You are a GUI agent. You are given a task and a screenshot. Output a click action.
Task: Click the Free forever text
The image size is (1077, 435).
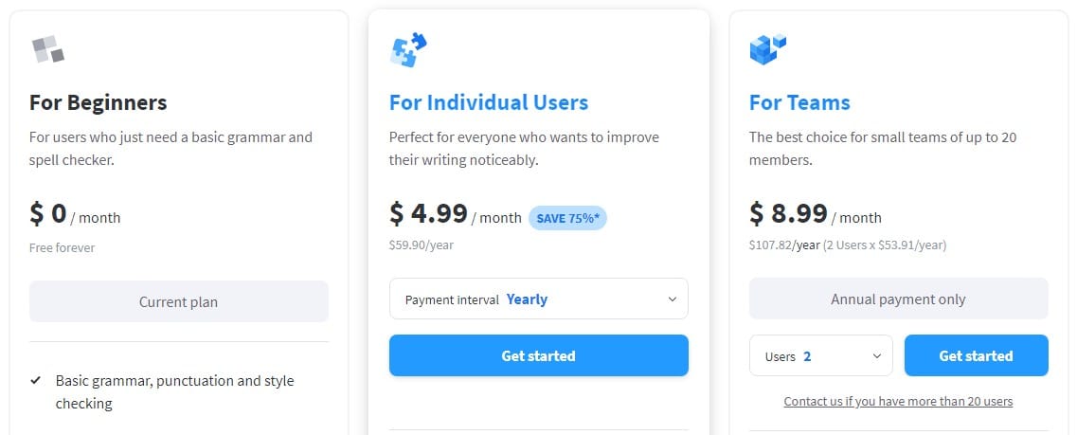point(63,248)
